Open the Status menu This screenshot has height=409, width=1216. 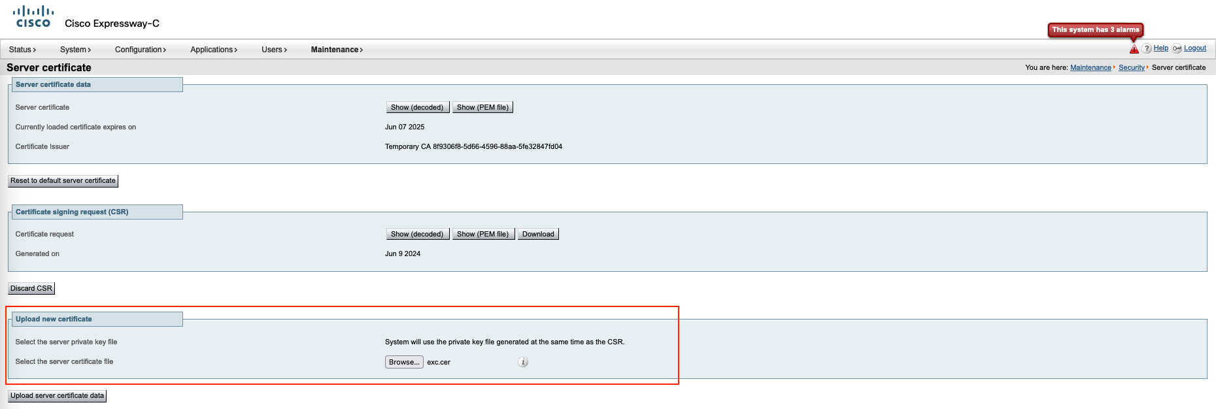[x=22, y=50]
